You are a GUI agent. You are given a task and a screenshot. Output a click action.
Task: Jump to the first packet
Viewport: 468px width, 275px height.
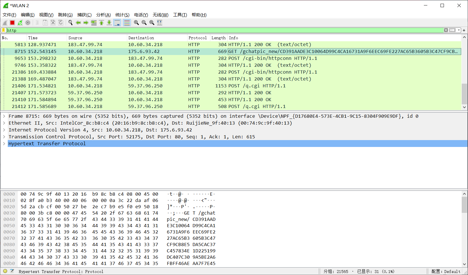[x=101, y=23]
